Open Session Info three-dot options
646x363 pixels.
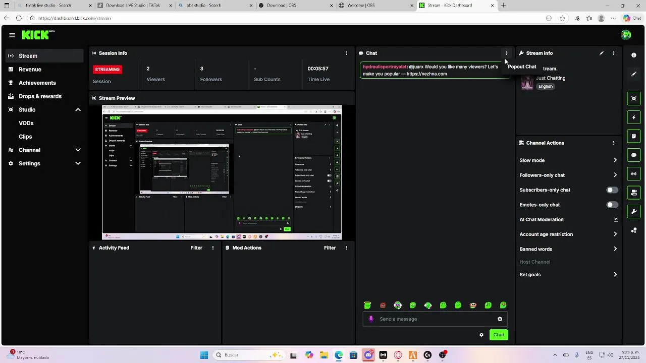point(346,53)
